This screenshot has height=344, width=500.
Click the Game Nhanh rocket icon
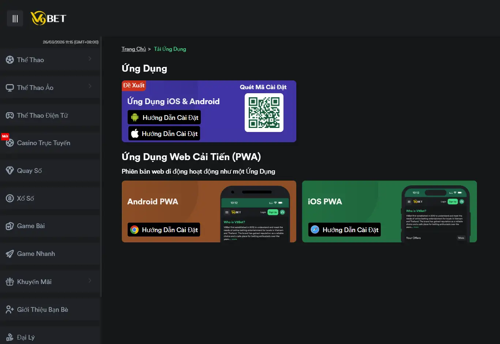click(x=10, y=254)
